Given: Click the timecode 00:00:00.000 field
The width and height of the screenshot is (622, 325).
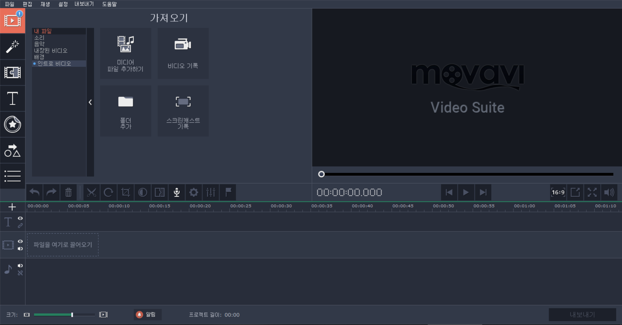Looking at the screenshot, I should click(349, 192).
